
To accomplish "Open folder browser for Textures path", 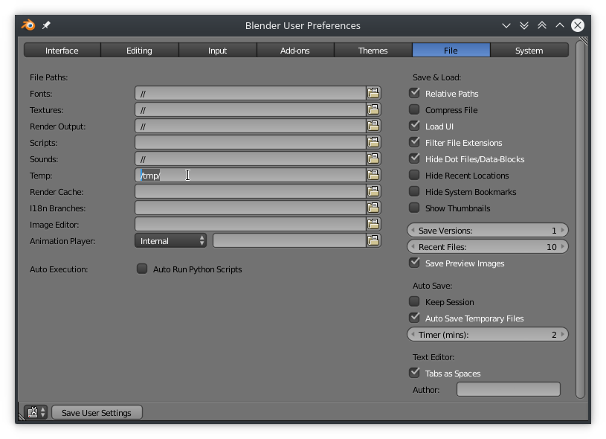I will pos(373,109).
